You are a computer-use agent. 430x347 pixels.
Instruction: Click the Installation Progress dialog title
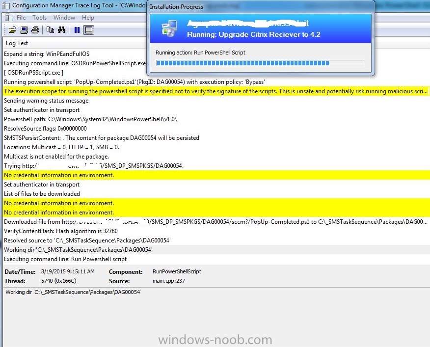pyautogui.click(x=177, y=7)
